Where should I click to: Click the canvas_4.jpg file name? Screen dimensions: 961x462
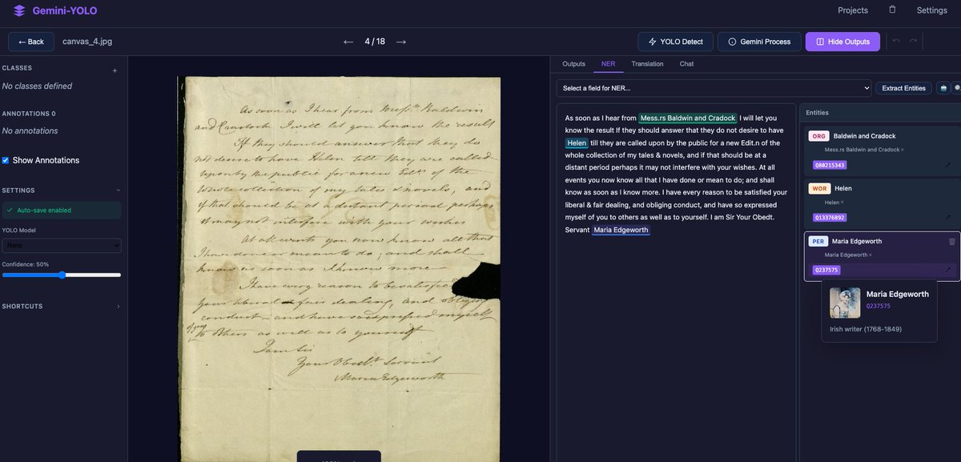(x=86, y=42)
